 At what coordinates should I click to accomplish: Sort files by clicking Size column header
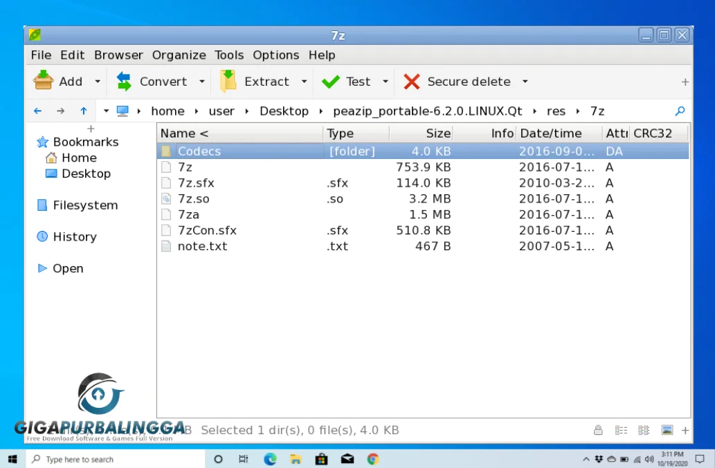[437, 133]
